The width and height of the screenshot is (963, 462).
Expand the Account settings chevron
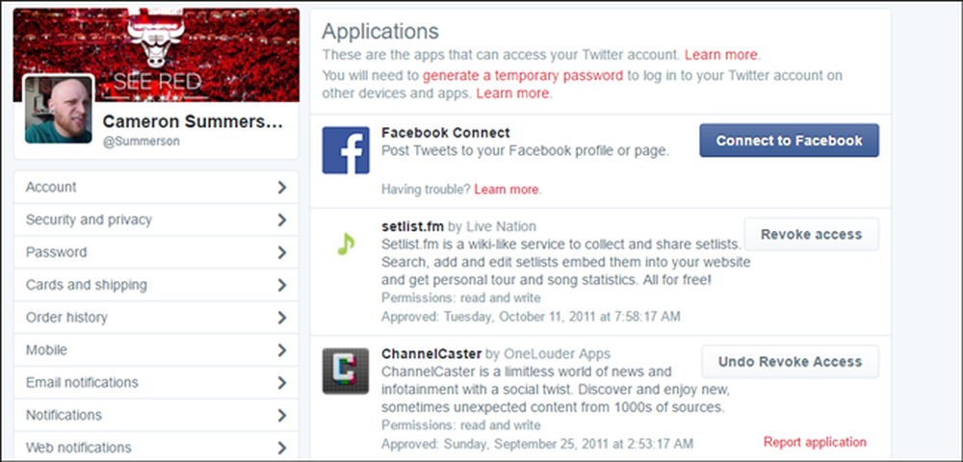(x=282, y=187)
